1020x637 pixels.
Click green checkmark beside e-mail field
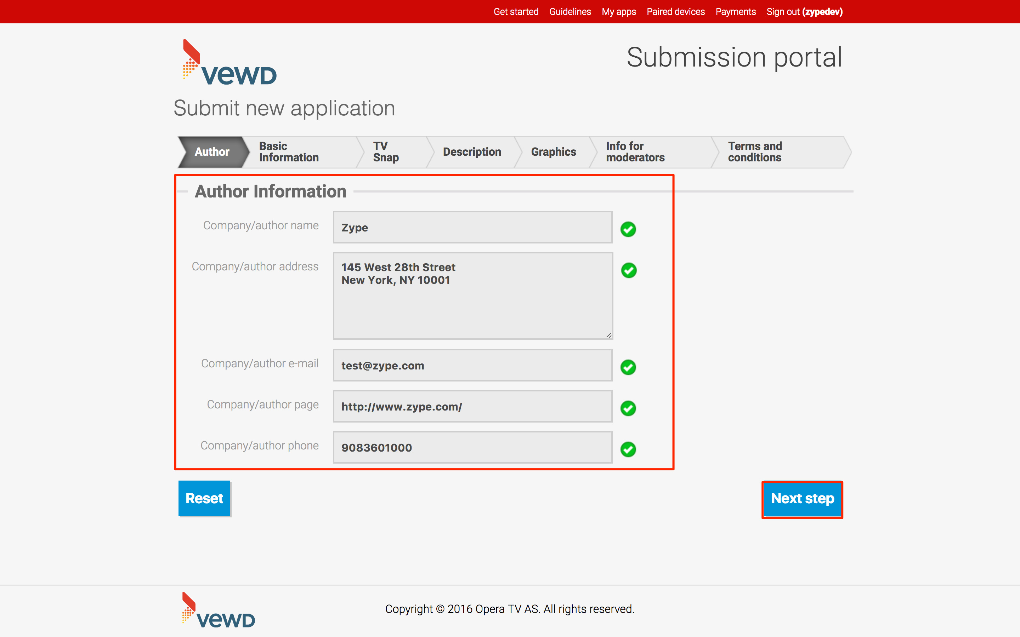tap(628, 367)
